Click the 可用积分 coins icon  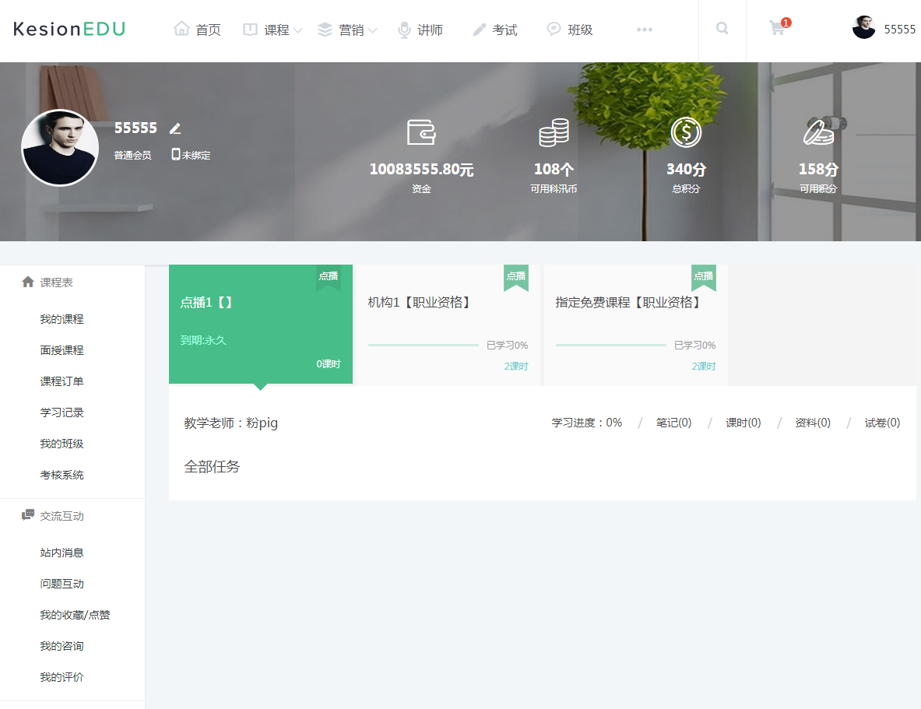(818, 132)
